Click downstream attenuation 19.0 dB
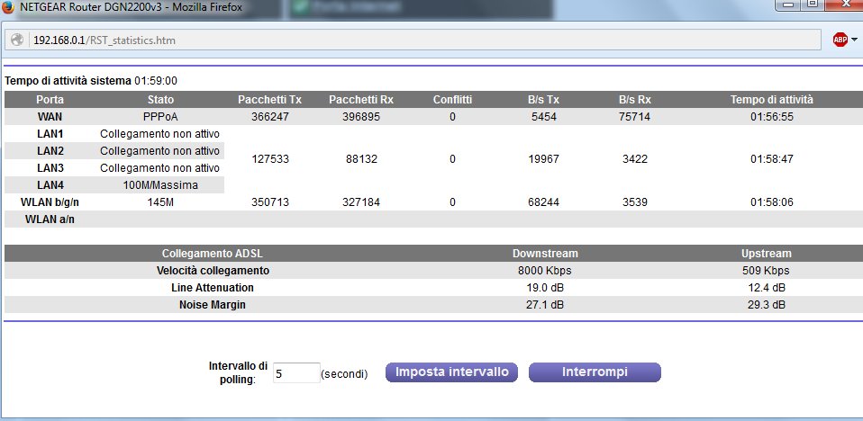Viewport: 863px width, 421px height. tap(545, 288)
